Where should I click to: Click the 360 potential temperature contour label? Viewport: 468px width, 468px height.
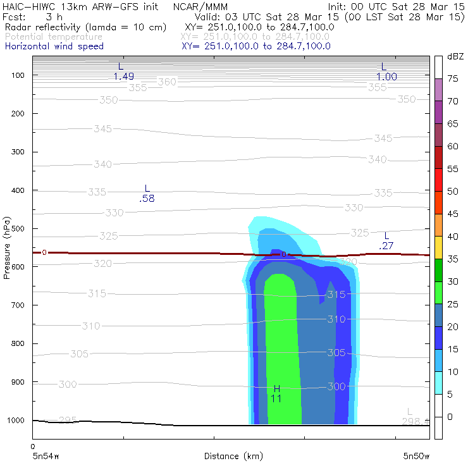[167, 82]
